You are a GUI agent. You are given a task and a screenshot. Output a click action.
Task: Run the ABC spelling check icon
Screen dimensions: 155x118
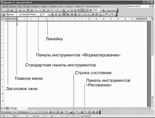28,10
